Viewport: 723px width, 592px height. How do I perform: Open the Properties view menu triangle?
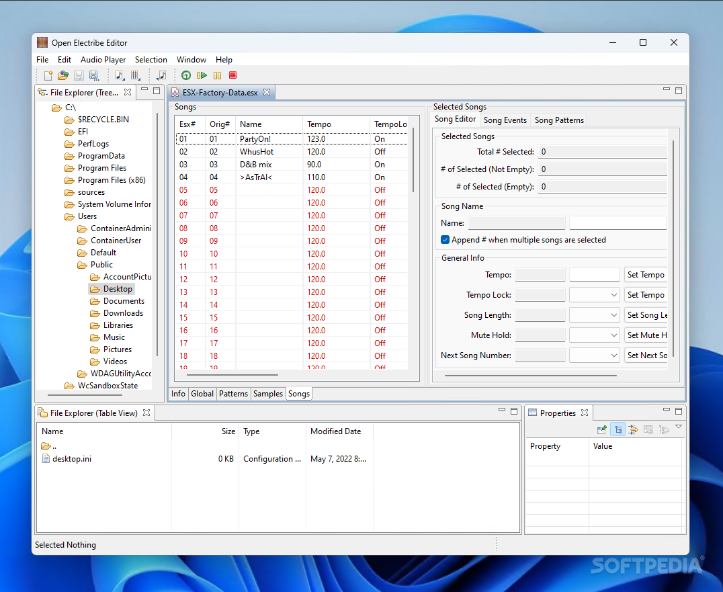coord(679,427)
